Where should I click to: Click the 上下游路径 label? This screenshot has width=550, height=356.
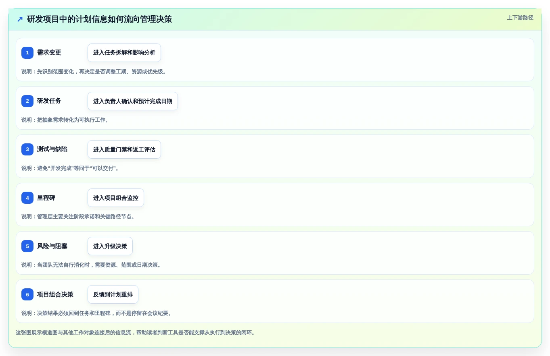pos(520,18)
